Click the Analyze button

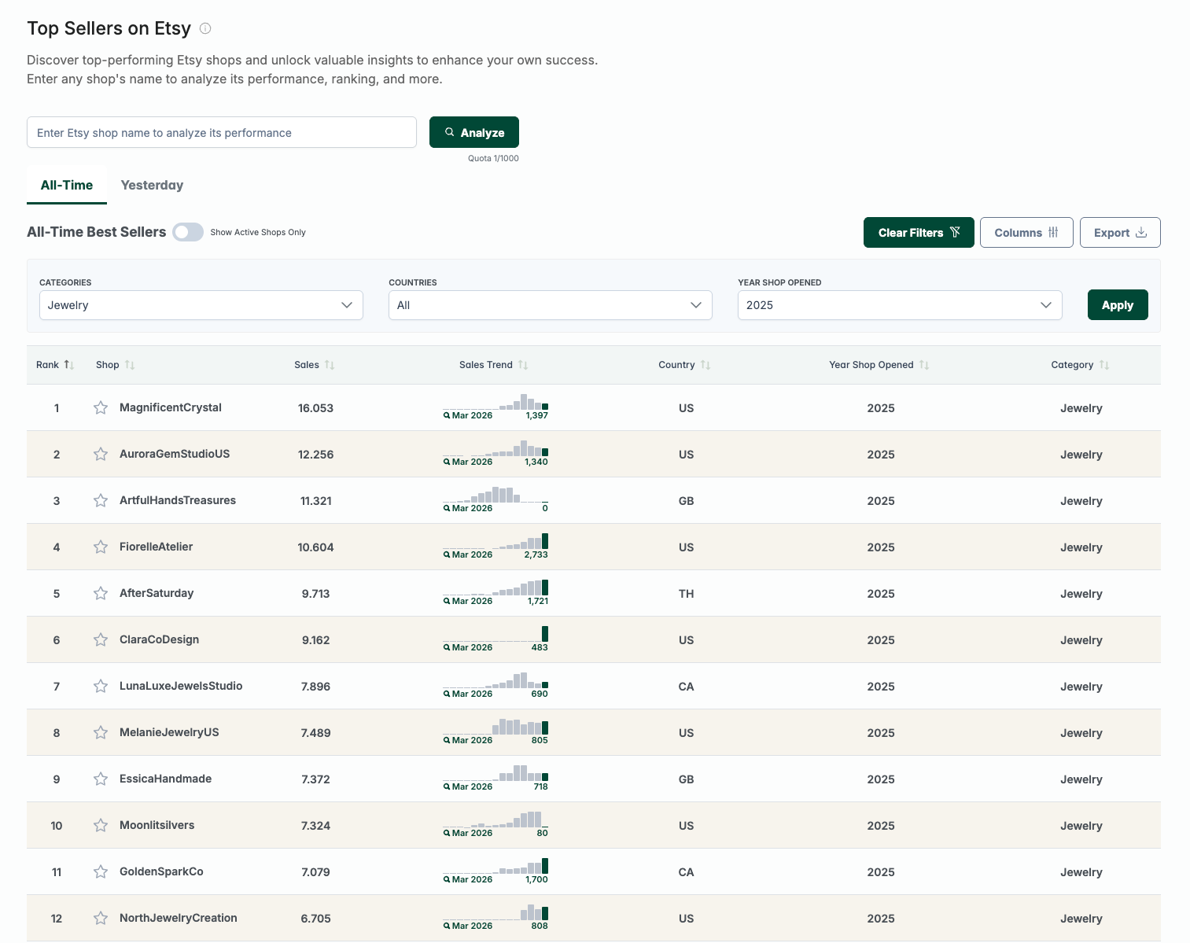point(474,132)
